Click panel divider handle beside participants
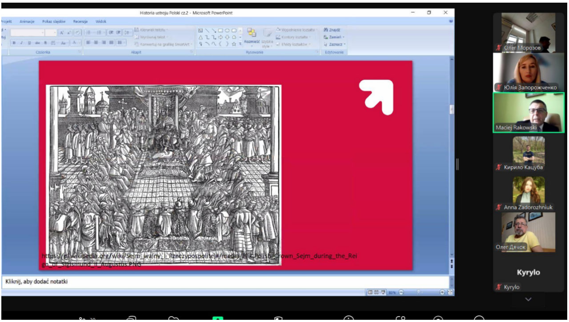569x322 pixels. [x=457, y=165]
